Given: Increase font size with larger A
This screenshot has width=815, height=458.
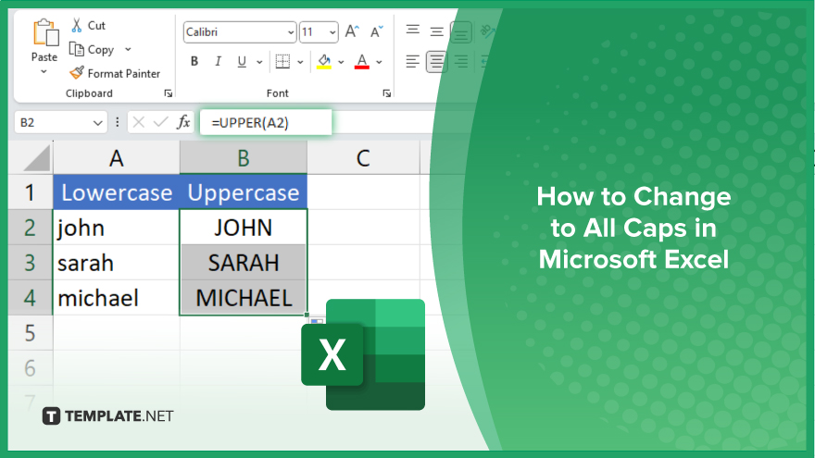Looking at the screenshot, I should pos(352,31).
